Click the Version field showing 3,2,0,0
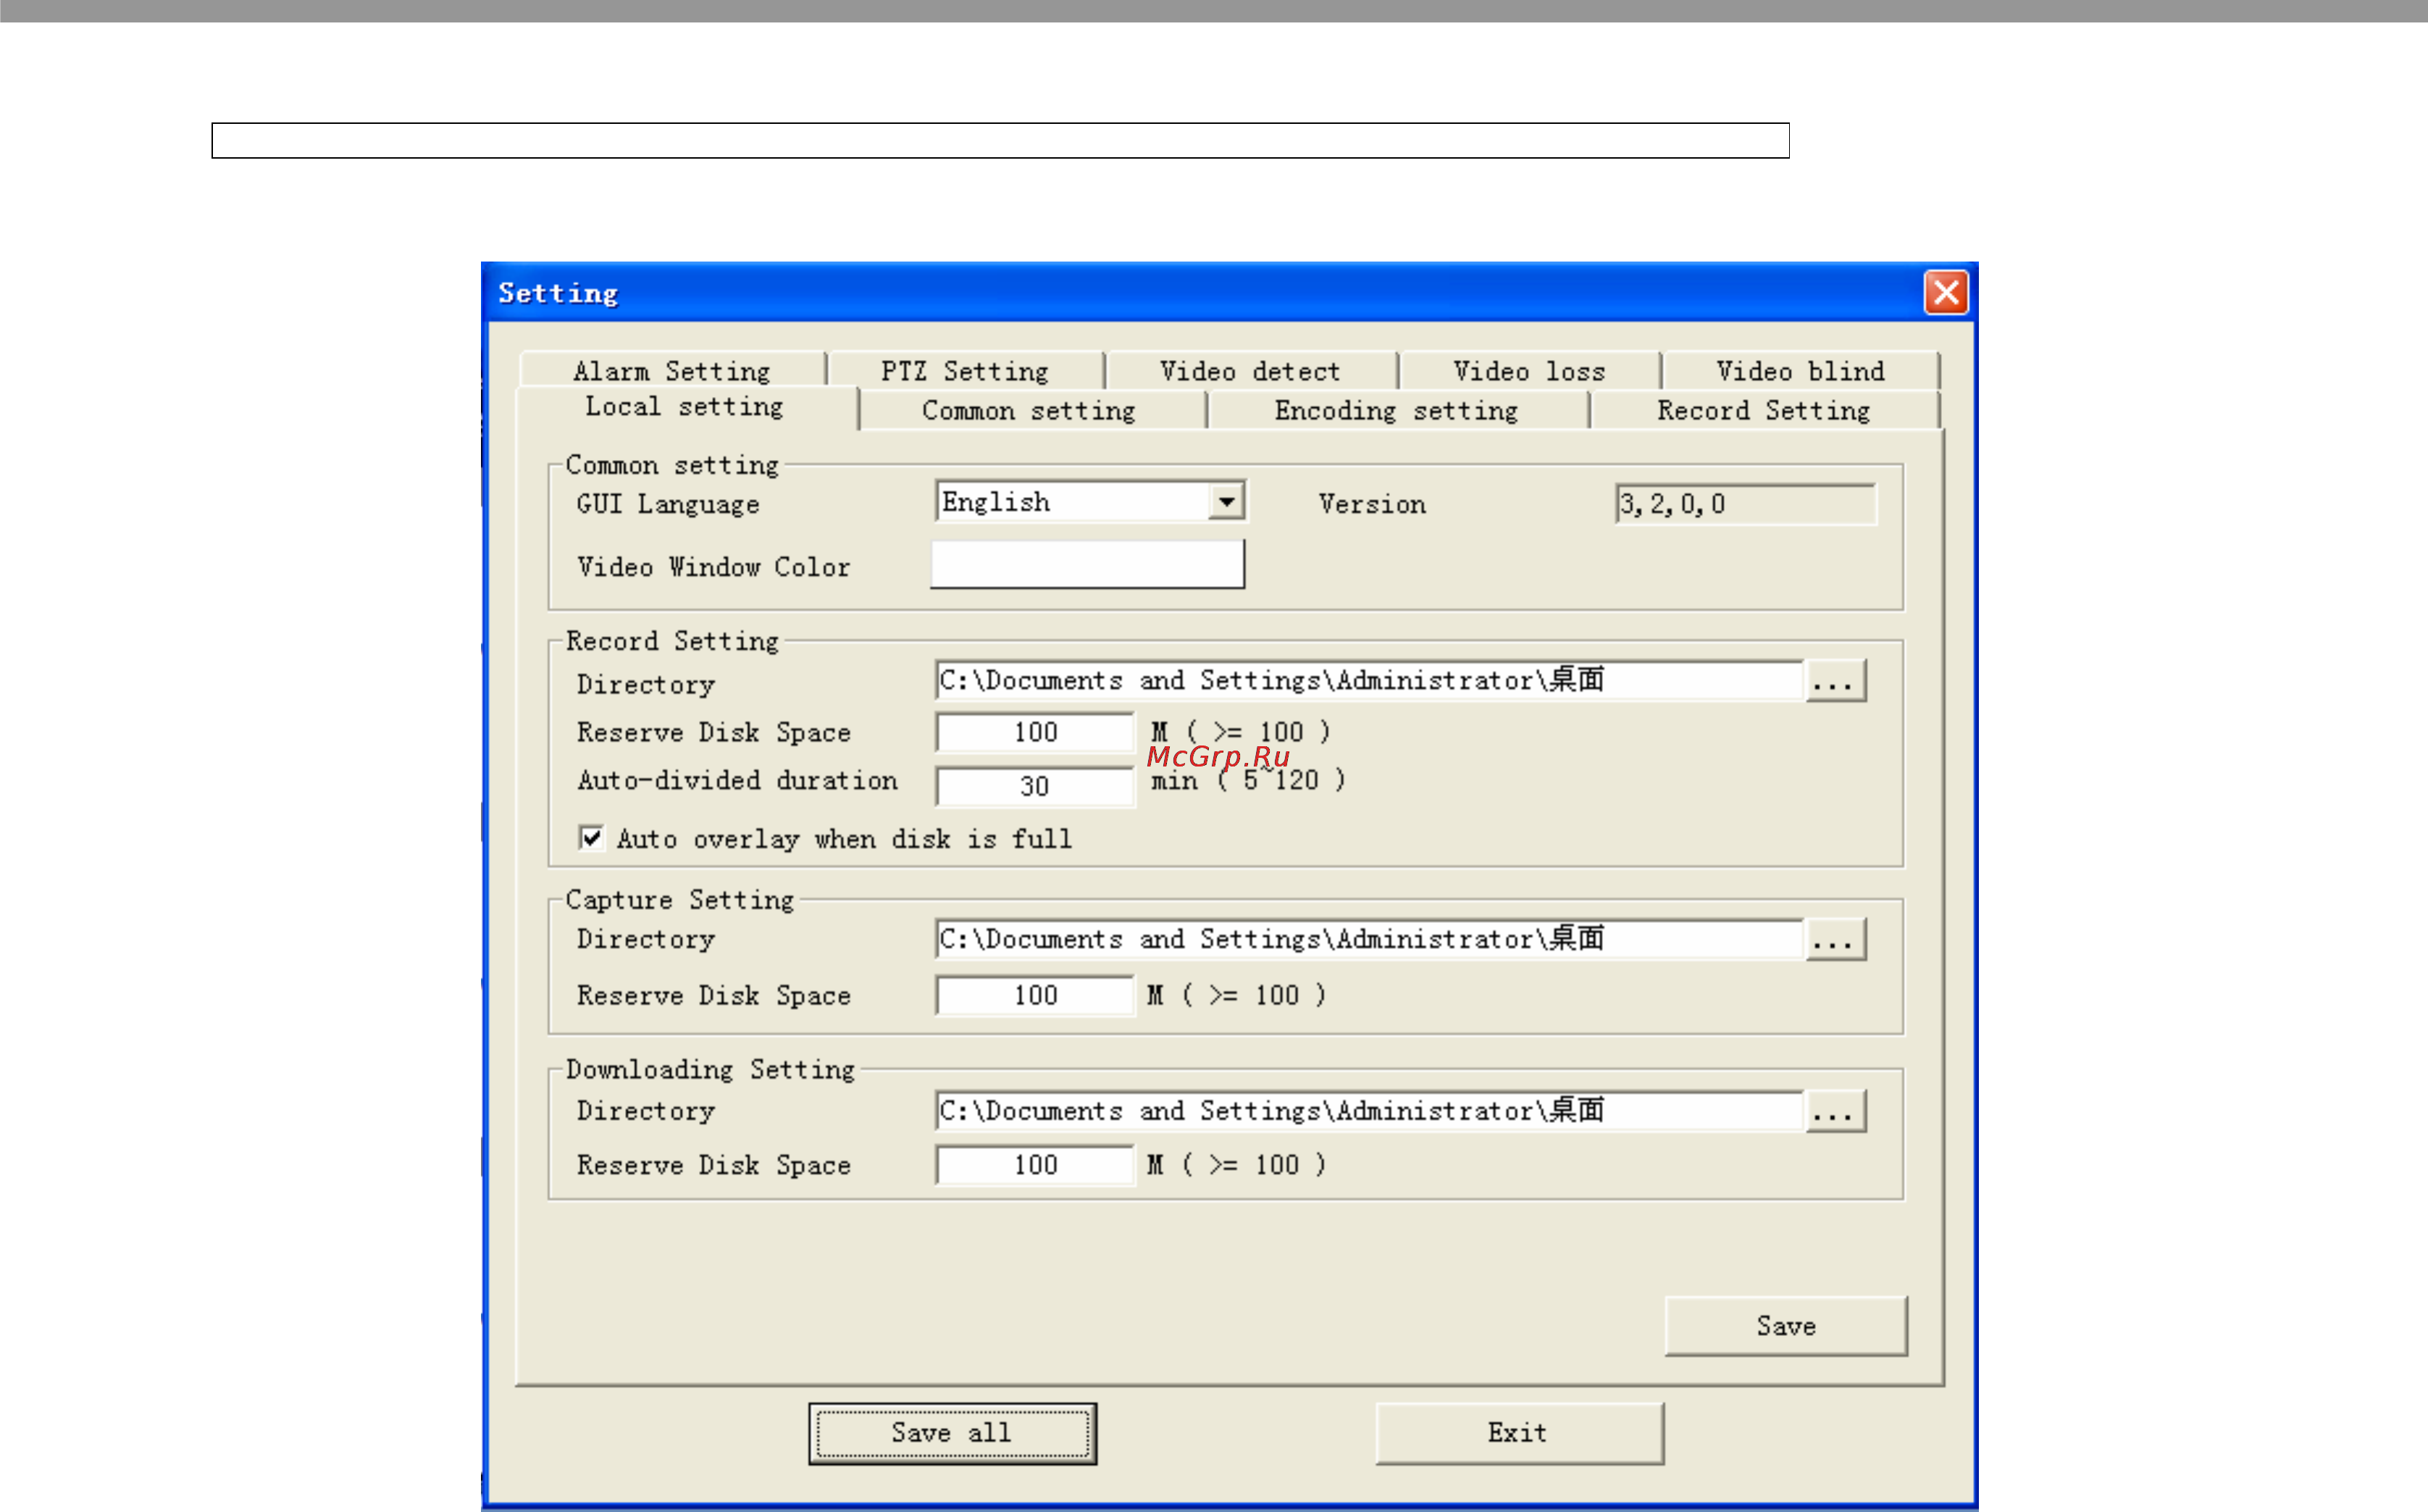 (x=1745, y=504)
